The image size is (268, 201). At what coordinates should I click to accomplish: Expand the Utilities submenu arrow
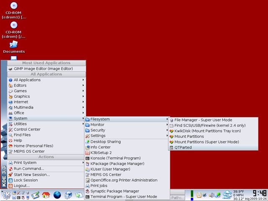[x=83, y=124]
